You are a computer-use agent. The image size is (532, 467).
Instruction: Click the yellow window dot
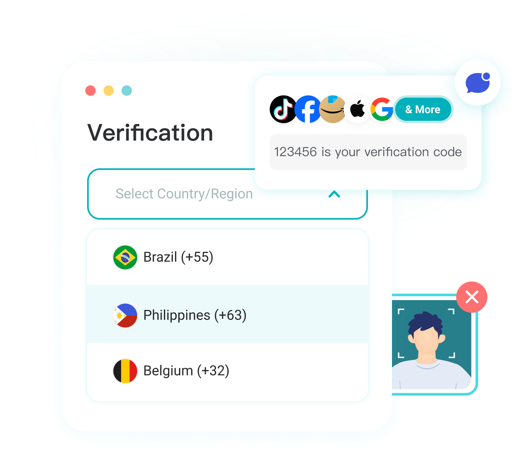coord(109,91)
